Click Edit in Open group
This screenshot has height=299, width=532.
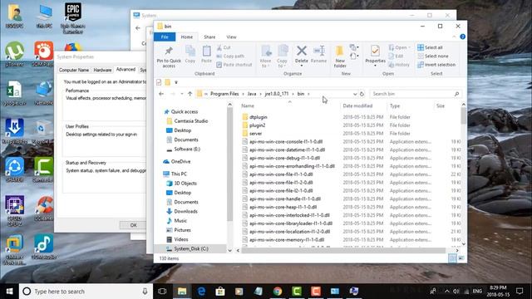[x=396, y=56]
